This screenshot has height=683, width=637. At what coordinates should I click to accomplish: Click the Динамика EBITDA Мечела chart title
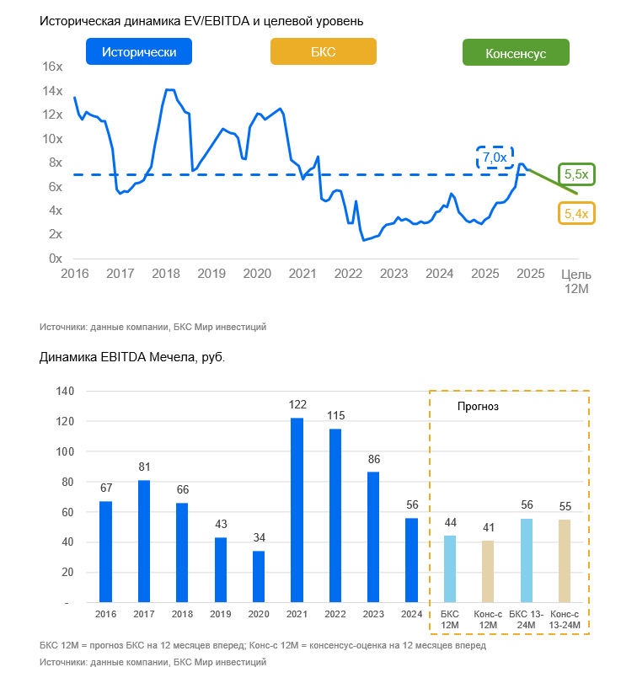tap(132, 357)
